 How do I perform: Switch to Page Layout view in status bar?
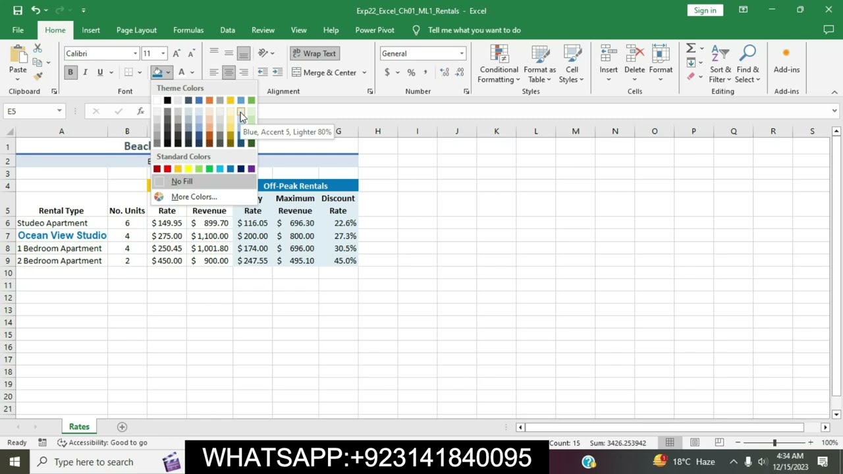[695, 442]
